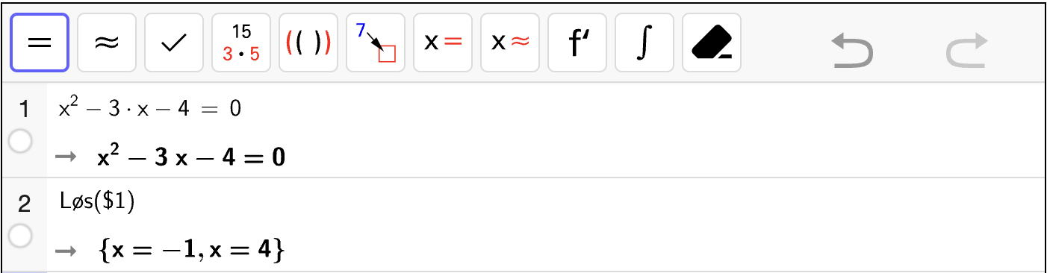Image resolution: width=1047 pixels, height=273 pixels.
Task: Choose the Substitute tool with the 7 arrow
Action: point(376,43)
